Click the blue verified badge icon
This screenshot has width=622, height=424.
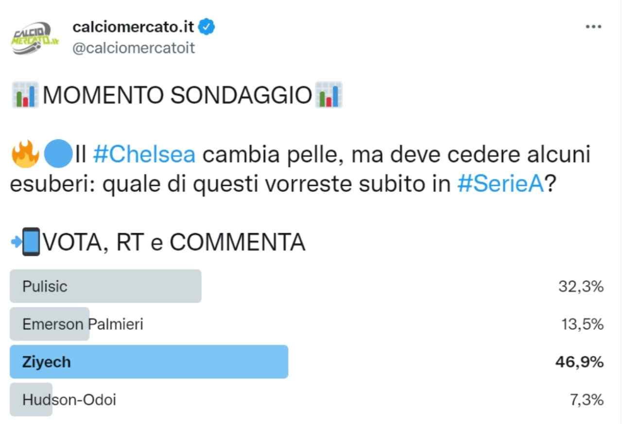[x=208, y=28]
